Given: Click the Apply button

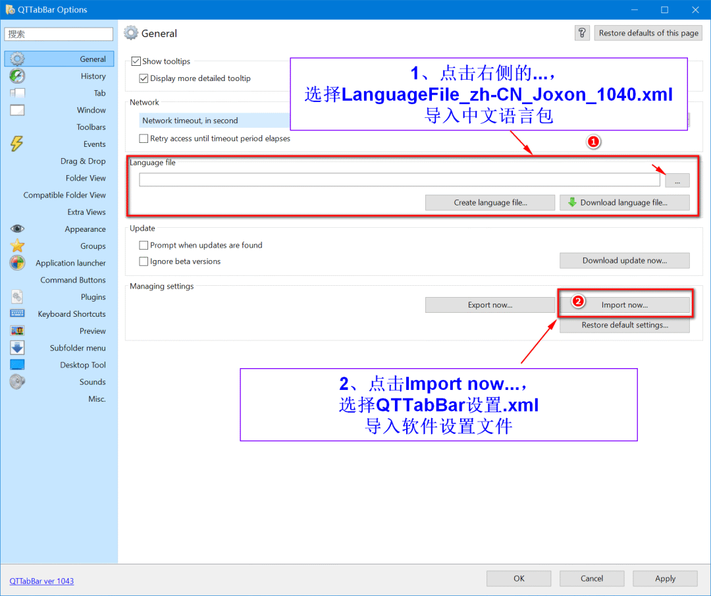Looking at the screenshot, I should [x=665, y=579].
